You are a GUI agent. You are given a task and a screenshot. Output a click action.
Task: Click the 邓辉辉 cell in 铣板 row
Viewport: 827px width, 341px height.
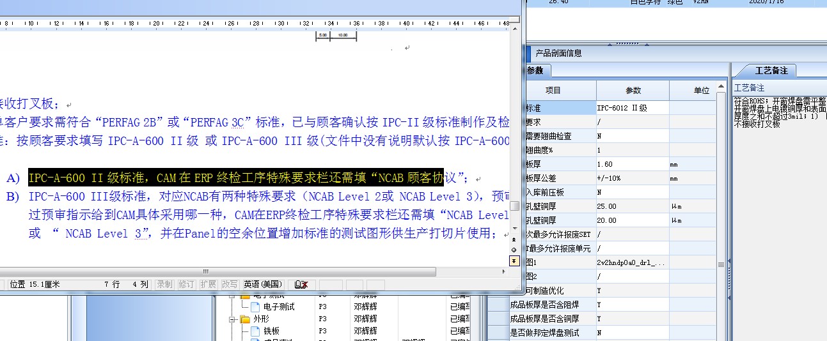[x=365, y=331]
